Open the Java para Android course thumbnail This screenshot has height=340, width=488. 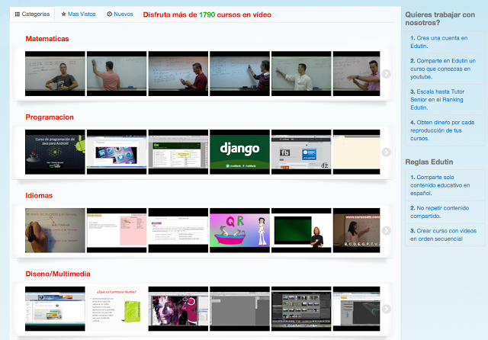tap(55, 152)
